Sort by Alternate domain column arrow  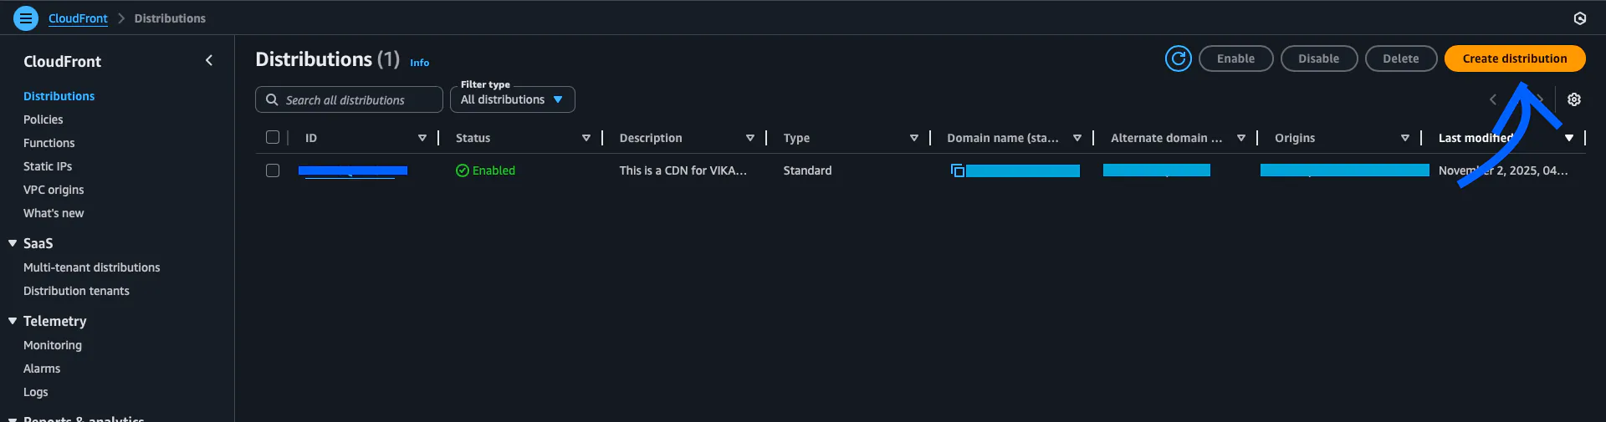(x=1241, y=138)
